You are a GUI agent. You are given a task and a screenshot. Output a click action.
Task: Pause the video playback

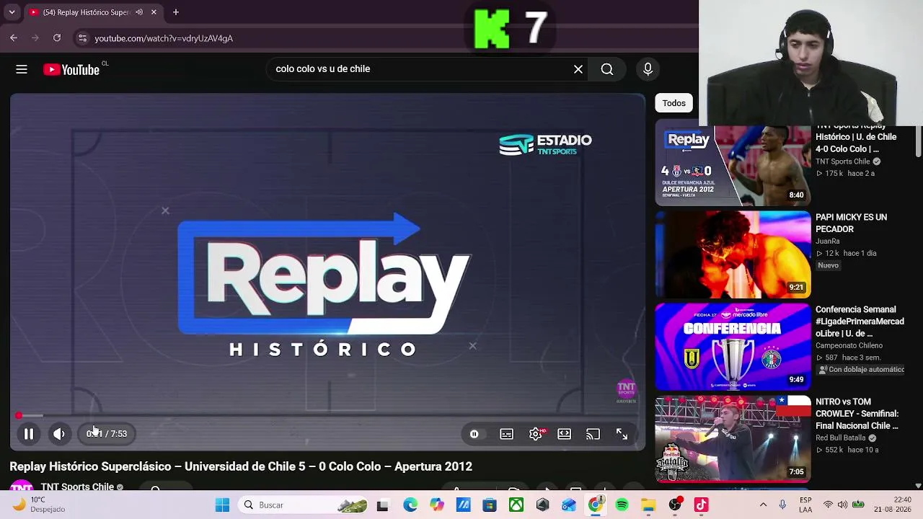tap(29, 434)
